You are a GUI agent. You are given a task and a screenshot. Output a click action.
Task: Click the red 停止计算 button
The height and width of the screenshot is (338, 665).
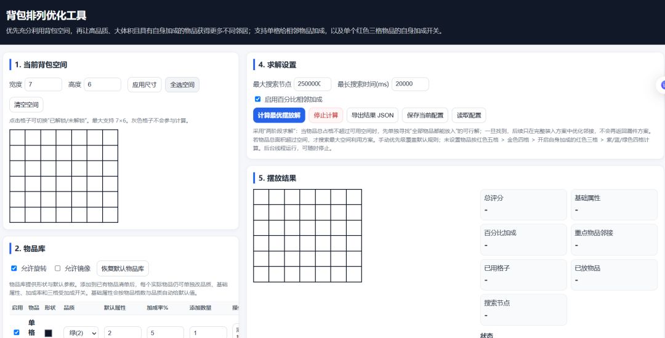[326, 115]
